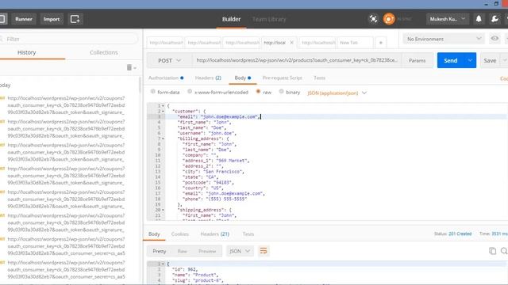Switch to the Team Library tab
Viewport: 508px width, 285px height.
(269, 19)
